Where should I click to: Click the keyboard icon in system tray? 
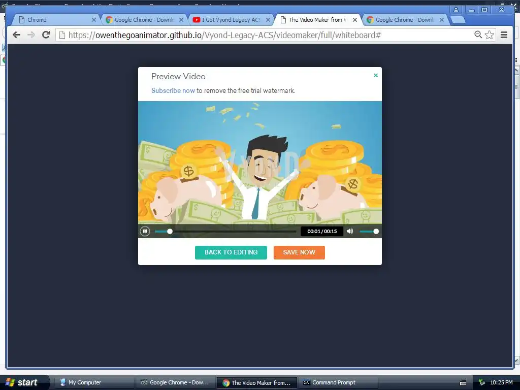point(463,383)
